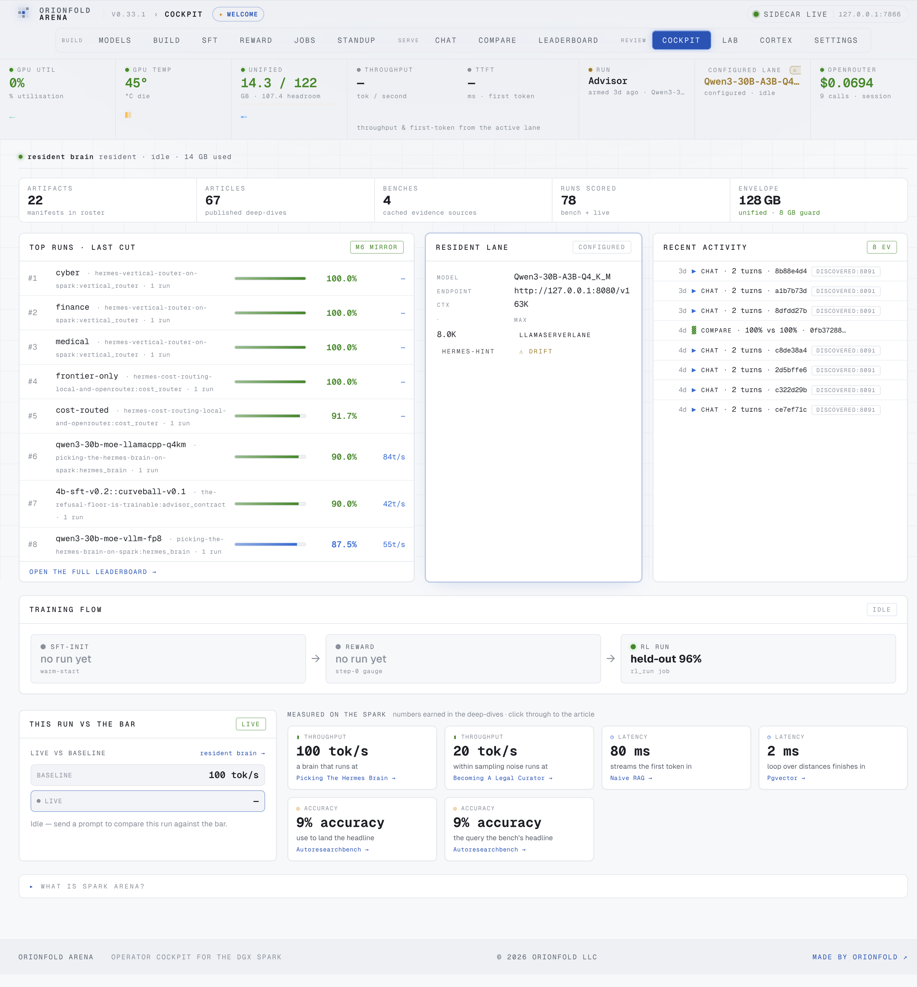This screenshot has width=917, height=987.
Task: Expand the 8 EV events badge
Action: [x=881, y=247]
